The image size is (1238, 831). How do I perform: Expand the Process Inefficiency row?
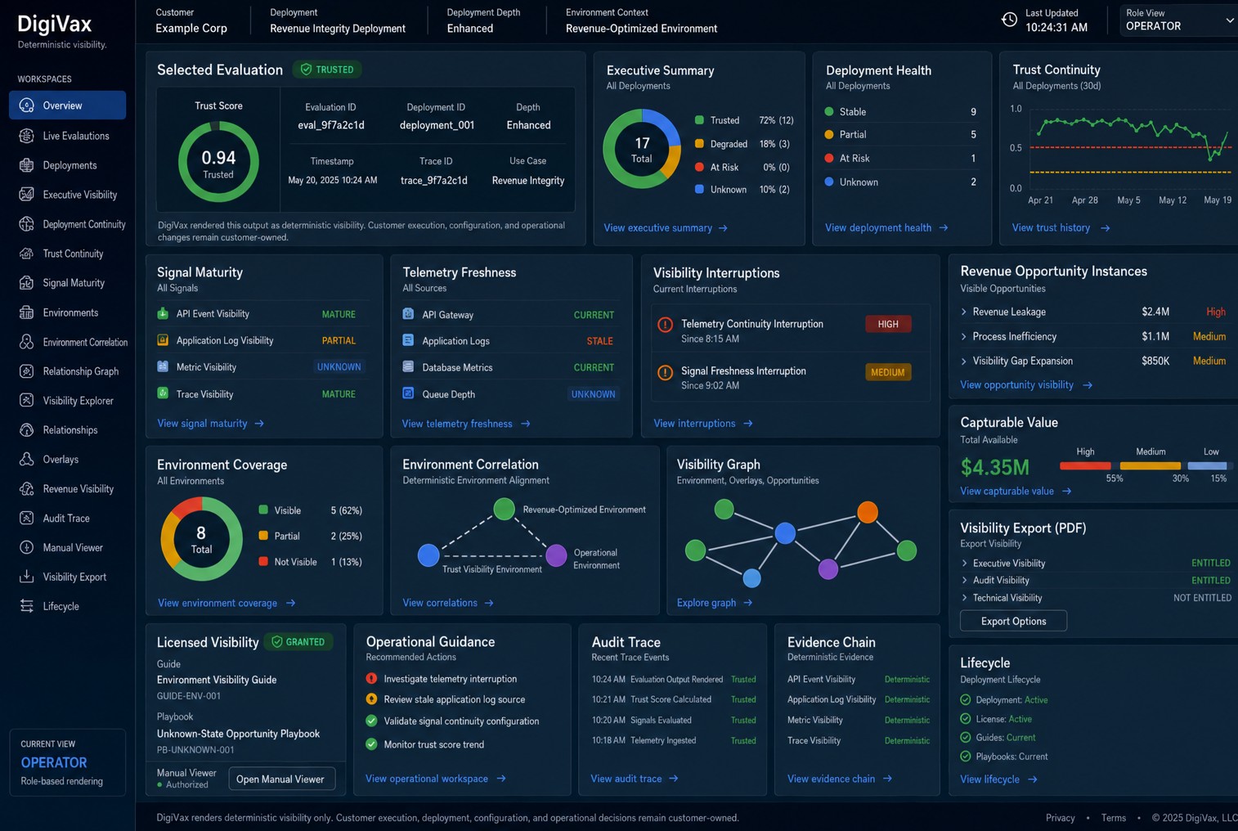point(964,336)
